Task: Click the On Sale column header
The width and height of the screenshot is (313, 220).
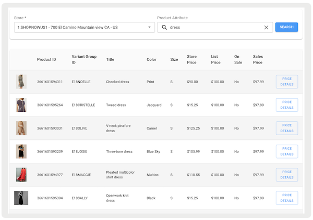Action: tap(238, 59)
